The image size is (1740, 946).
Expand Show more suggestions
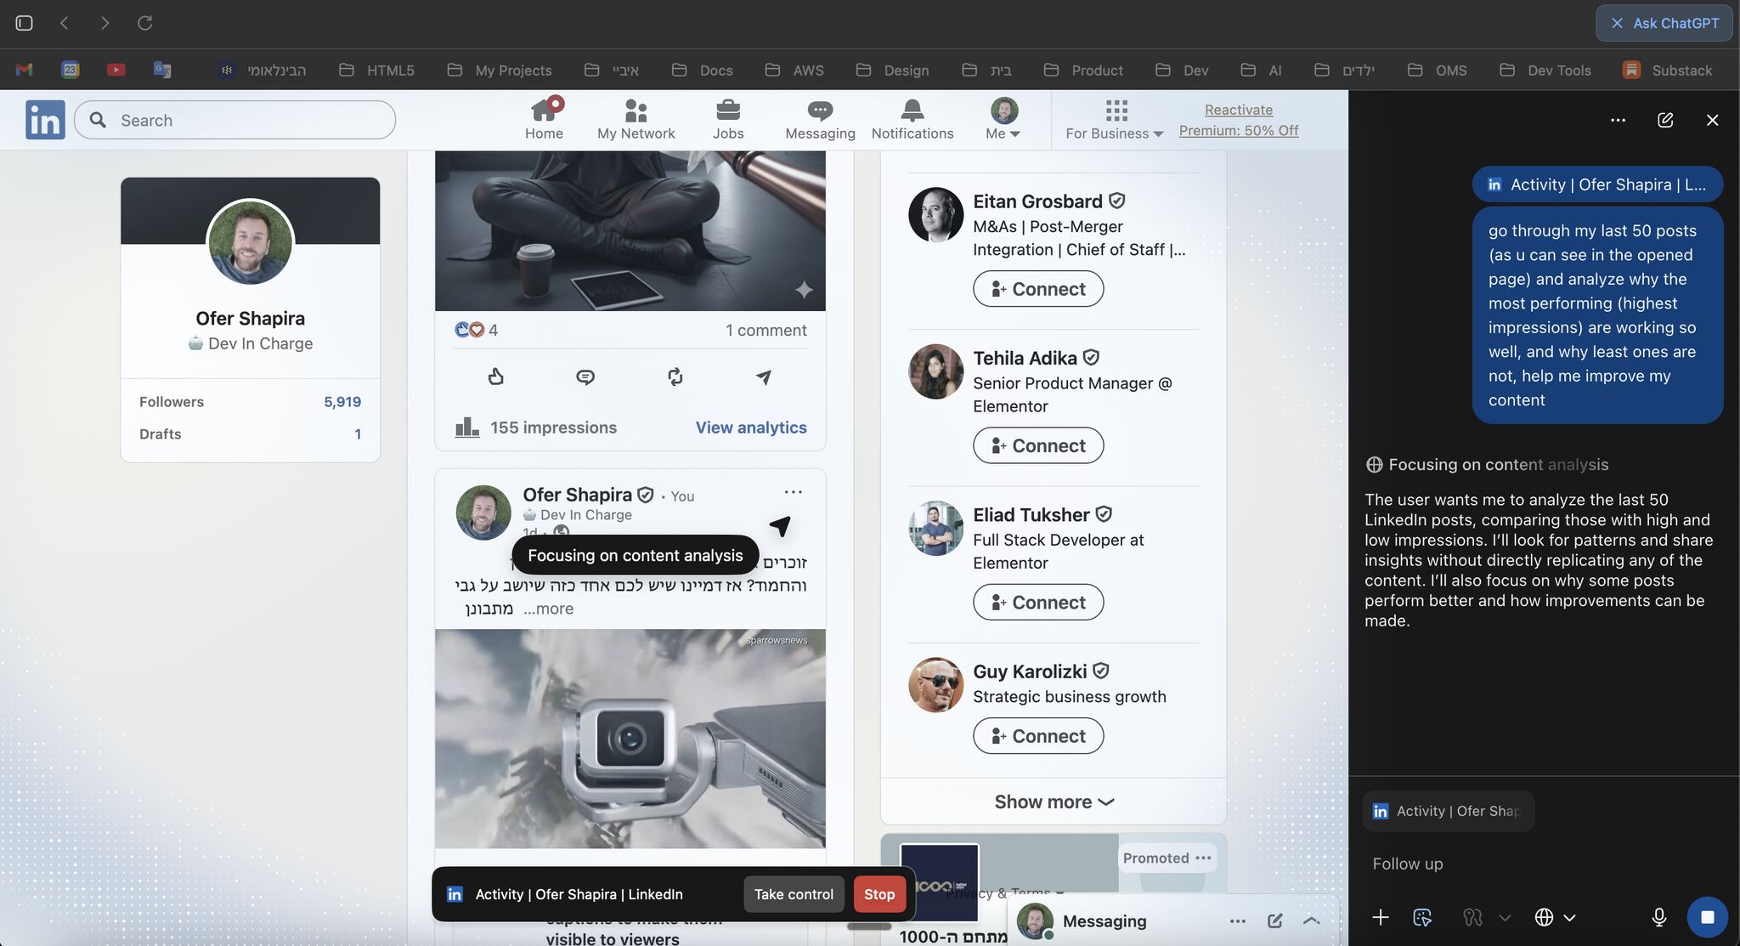pyautogui.click(x=1054, y=802)
